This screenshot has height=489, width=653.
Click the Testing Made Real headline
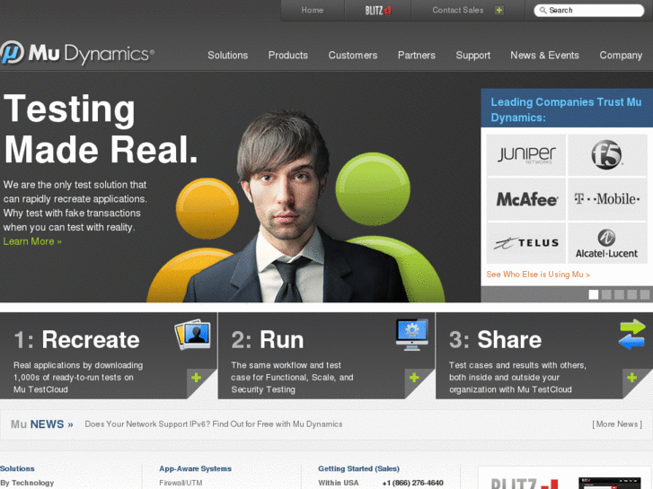coord(101,128)
